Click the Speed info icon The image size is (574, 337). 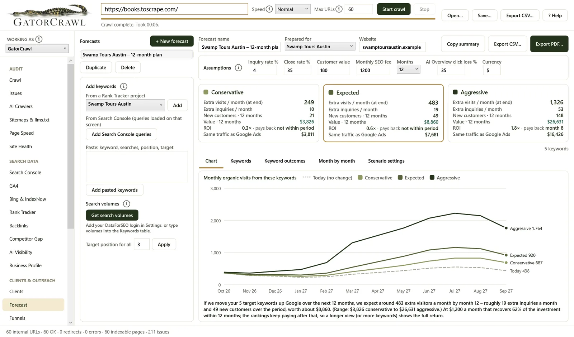pos(269,9)
